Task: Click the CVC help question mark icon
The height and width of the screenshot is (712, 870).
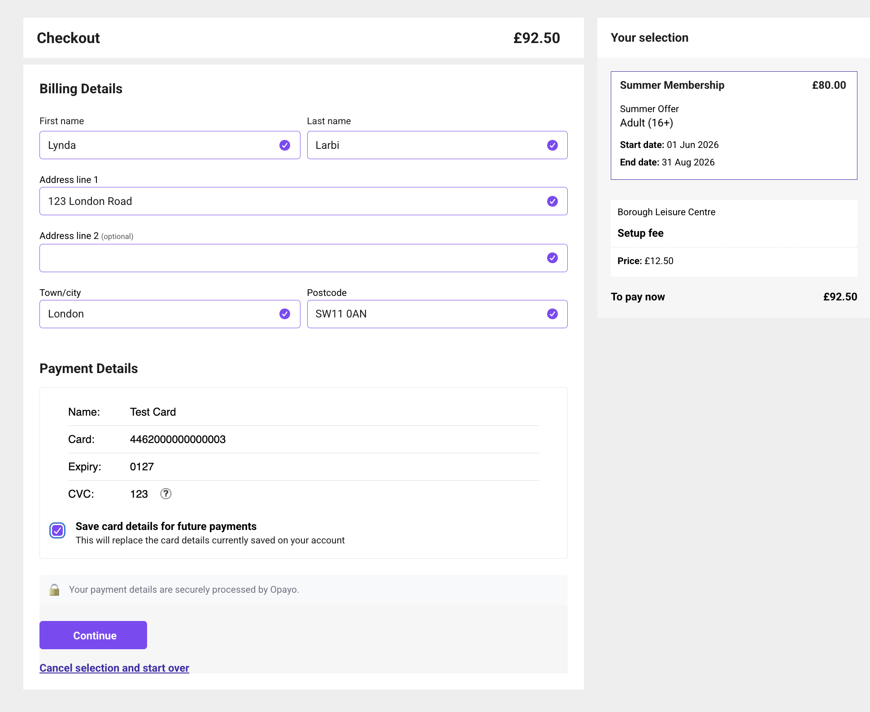Action: [166, 494]
